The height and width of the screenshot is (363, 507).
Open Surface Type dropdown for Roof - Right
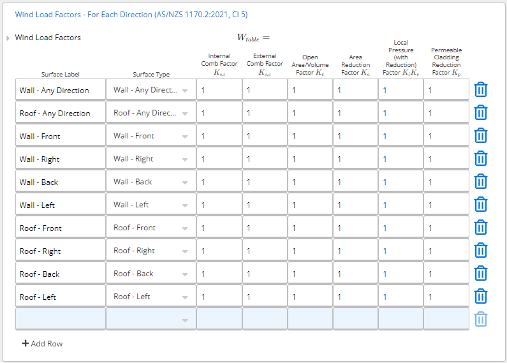[151, 250]
